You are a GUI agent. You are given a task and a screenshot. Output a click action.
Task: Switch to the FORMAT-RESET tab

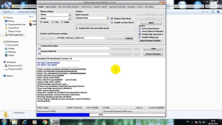pyautogui.click(x=100, y=7)
